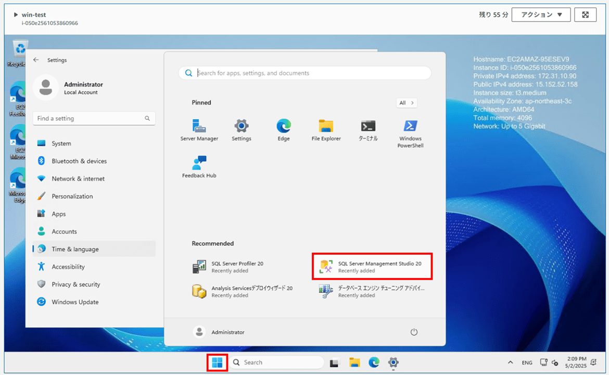Click the Administrator Local Account profile
The width and height of the screenshot is (609, 375).
[69, 88]
